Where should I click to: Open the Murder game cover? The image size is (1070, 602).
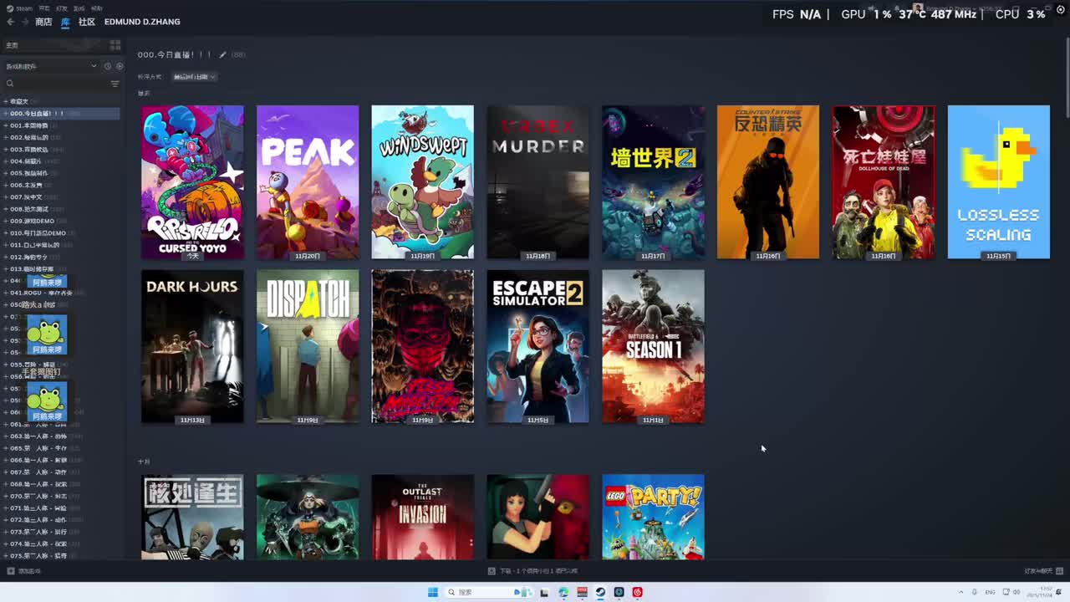(x=538, y=181)
